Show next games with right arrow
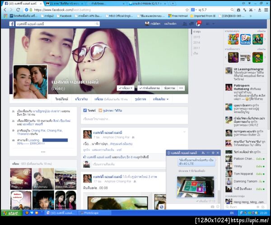Screen dimensions: 271x225 [265, 39]
